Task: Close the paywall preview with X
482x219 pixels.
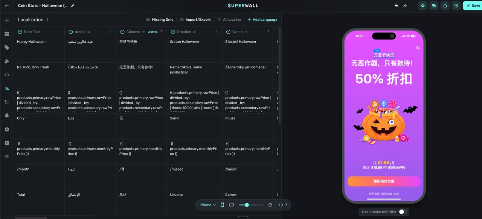Action: click(418, 48)
